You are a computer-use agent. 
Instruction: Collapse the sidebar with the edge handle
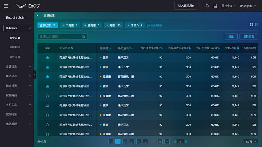(35, 75)
